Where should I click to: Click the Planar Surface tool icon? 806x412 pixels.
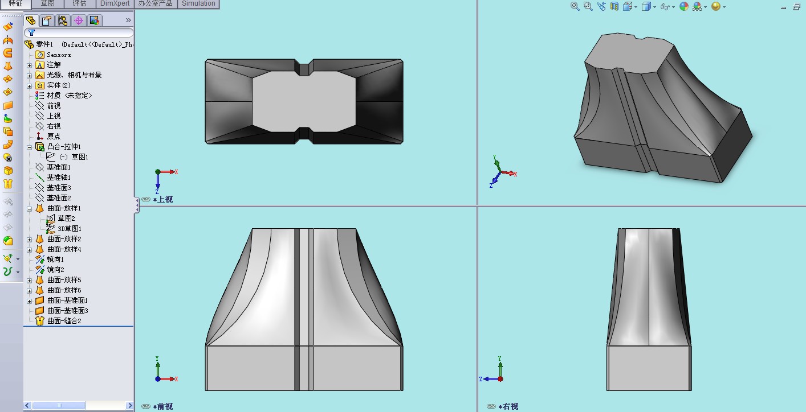[x=8, y=105]
